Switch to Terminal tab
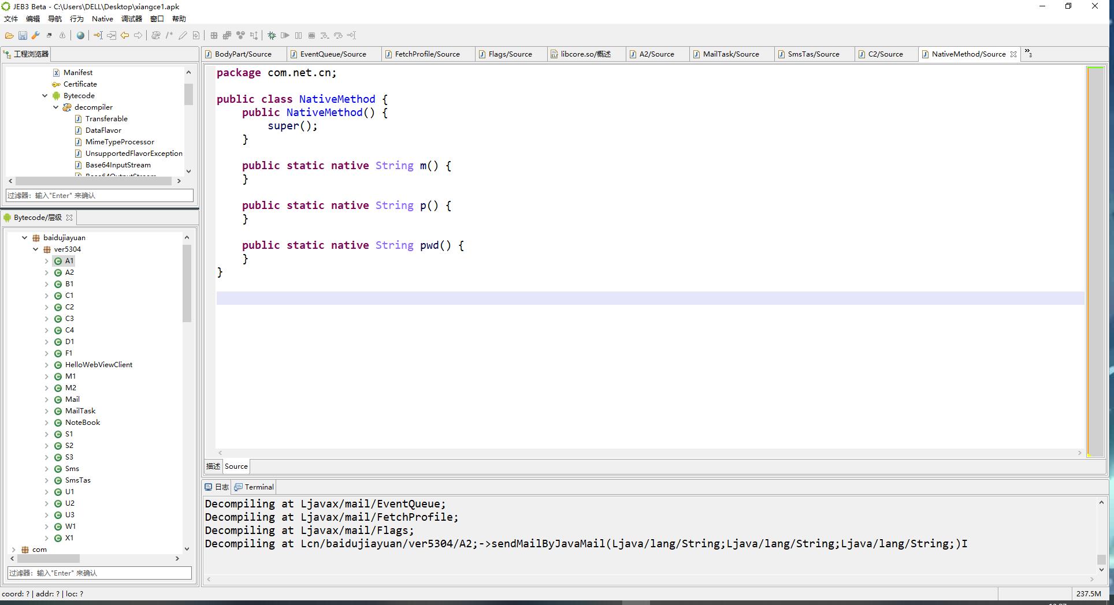 (254, 487)
